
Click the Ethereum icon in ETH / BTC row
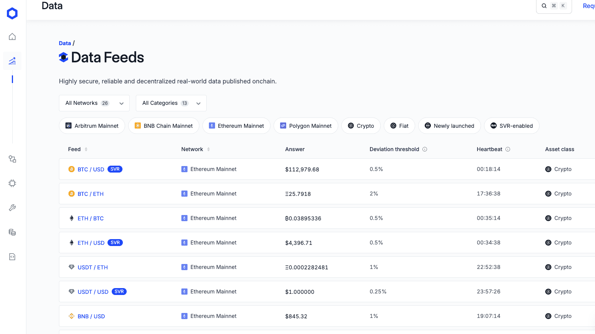click(x=72, y=218)
